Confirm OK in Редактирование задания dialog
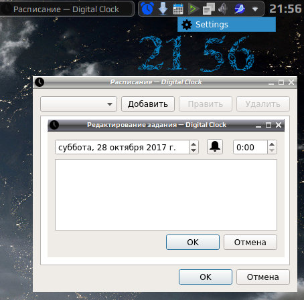This screenshot has width=304, height=300. tap(193, 242)
